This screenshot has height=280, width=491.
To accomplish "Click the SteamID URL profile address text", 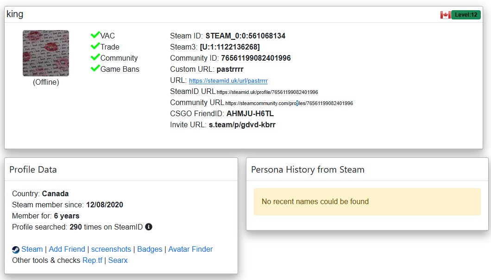I will click(x=267, y=92).
